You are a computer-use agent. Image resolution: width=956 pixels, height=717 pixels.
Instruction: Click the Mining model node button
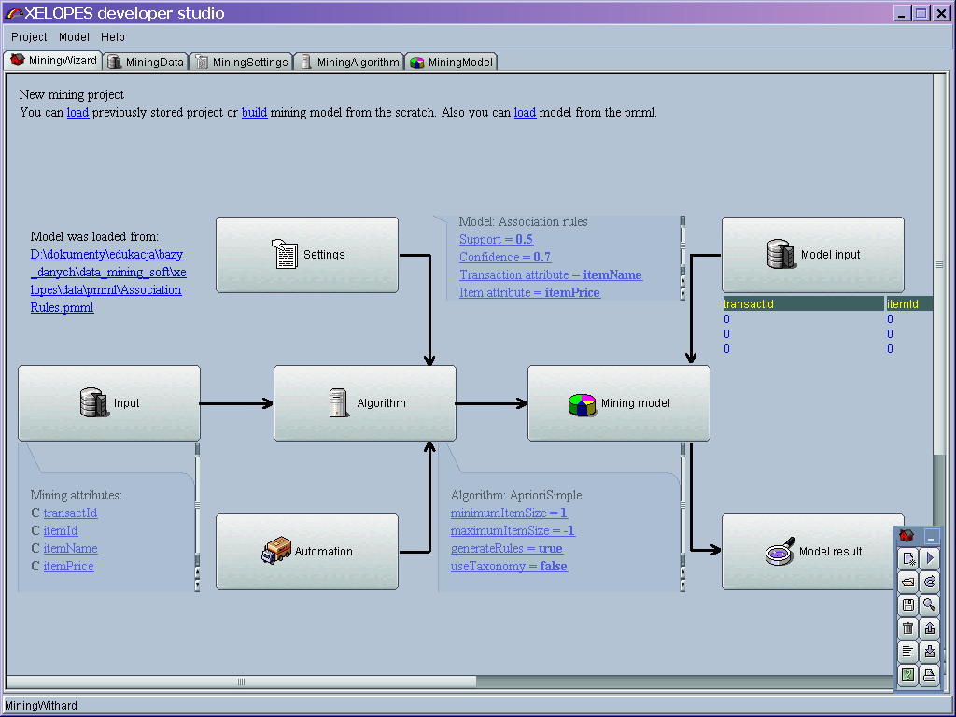coord(619,403)
